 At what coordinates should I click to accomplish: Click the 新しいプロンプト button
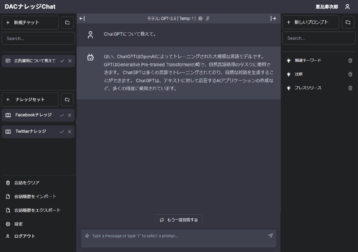point(310,22)
